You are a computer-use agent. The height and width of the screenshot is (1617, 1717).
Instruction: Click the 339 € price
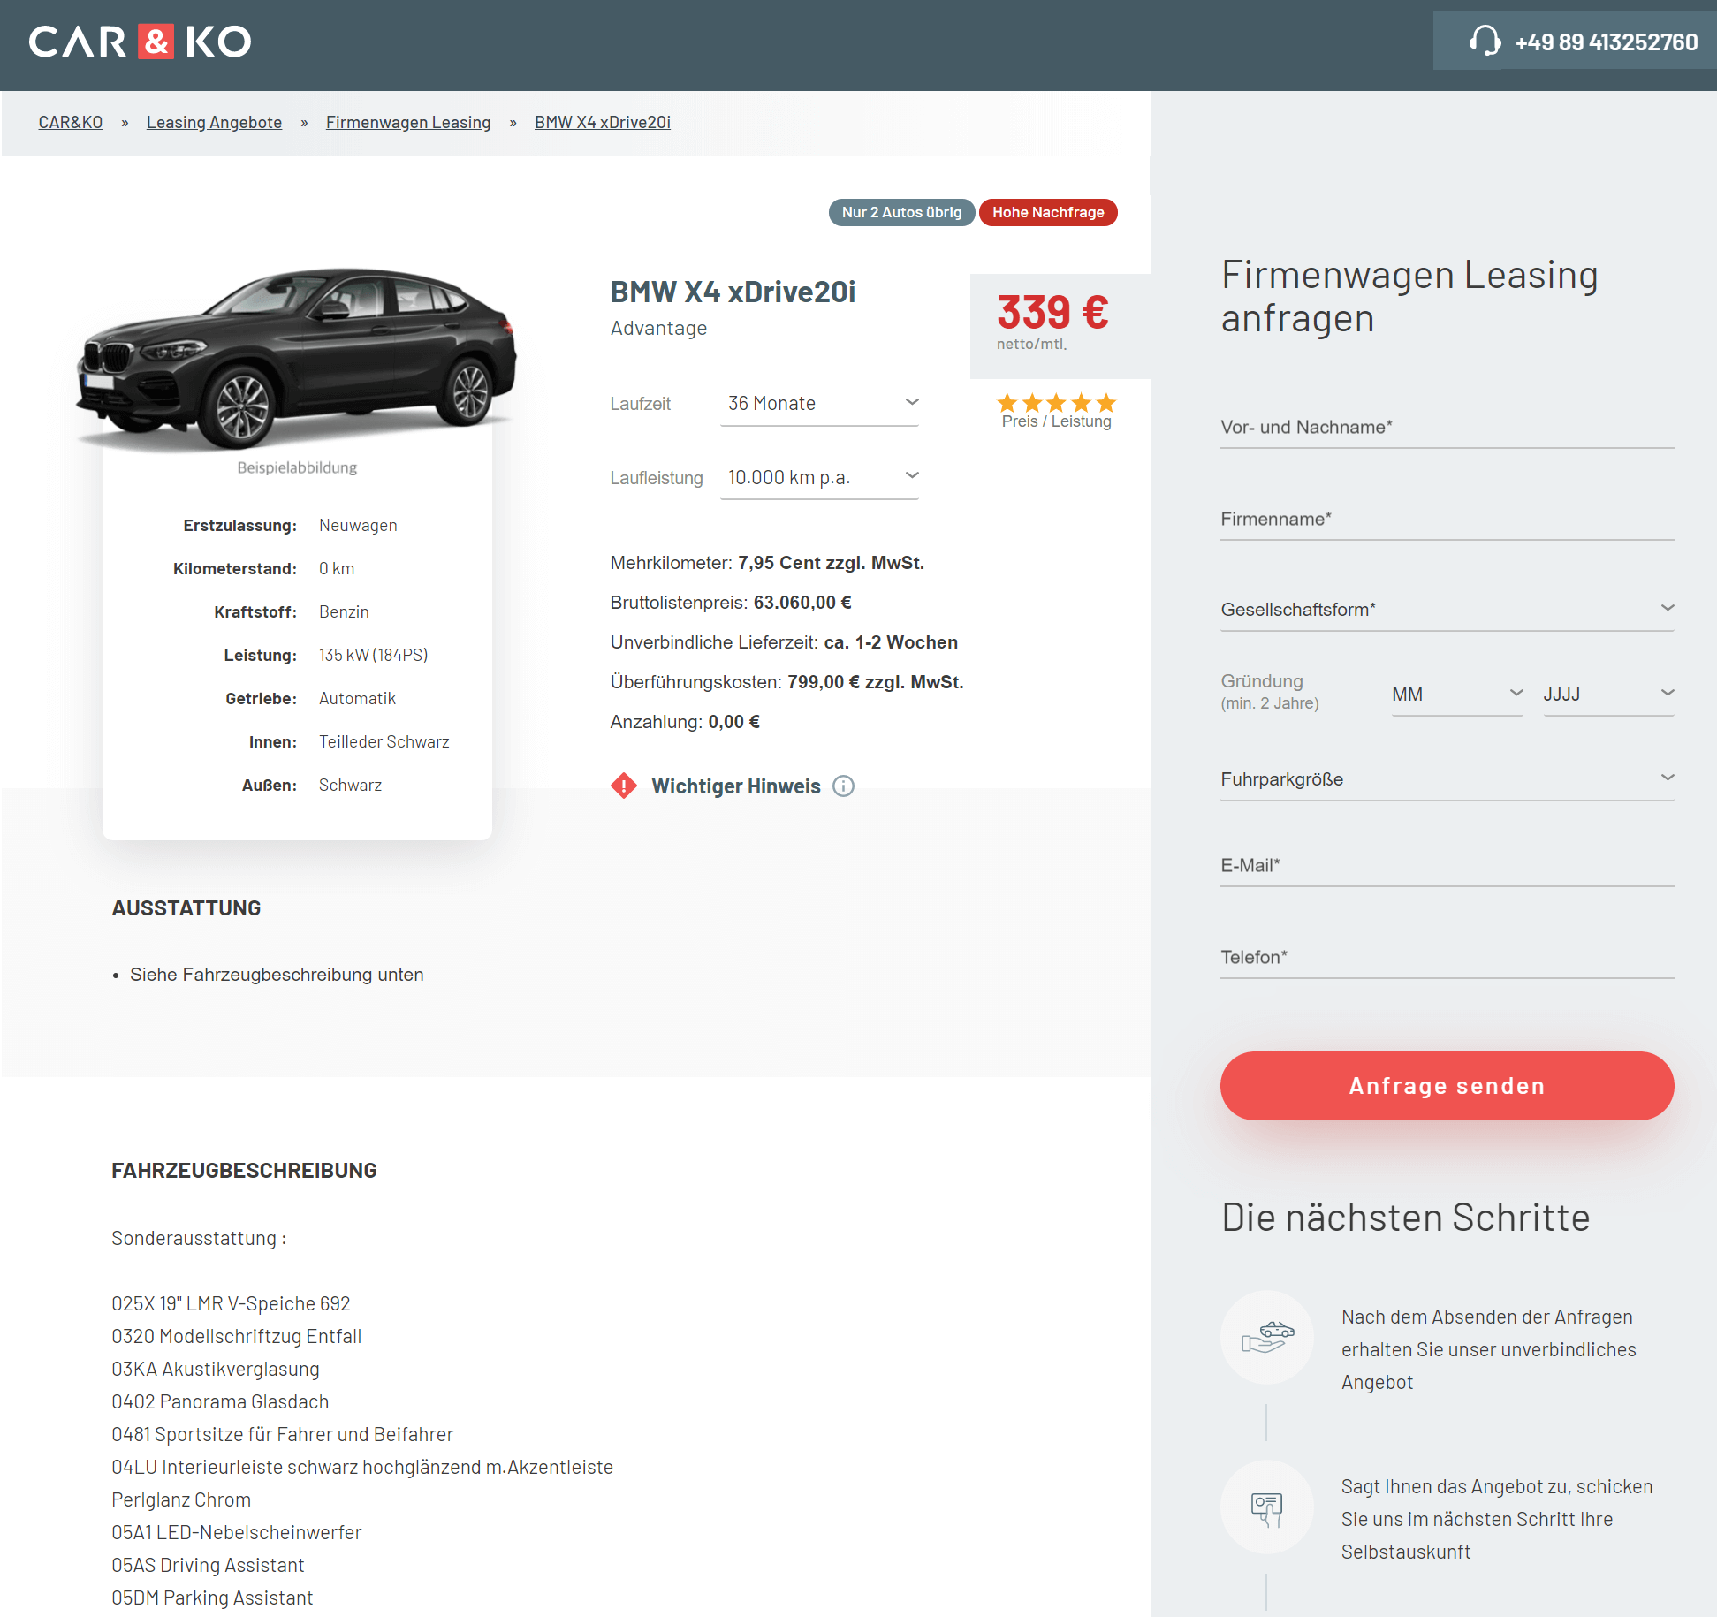[x=1052, y=312]
